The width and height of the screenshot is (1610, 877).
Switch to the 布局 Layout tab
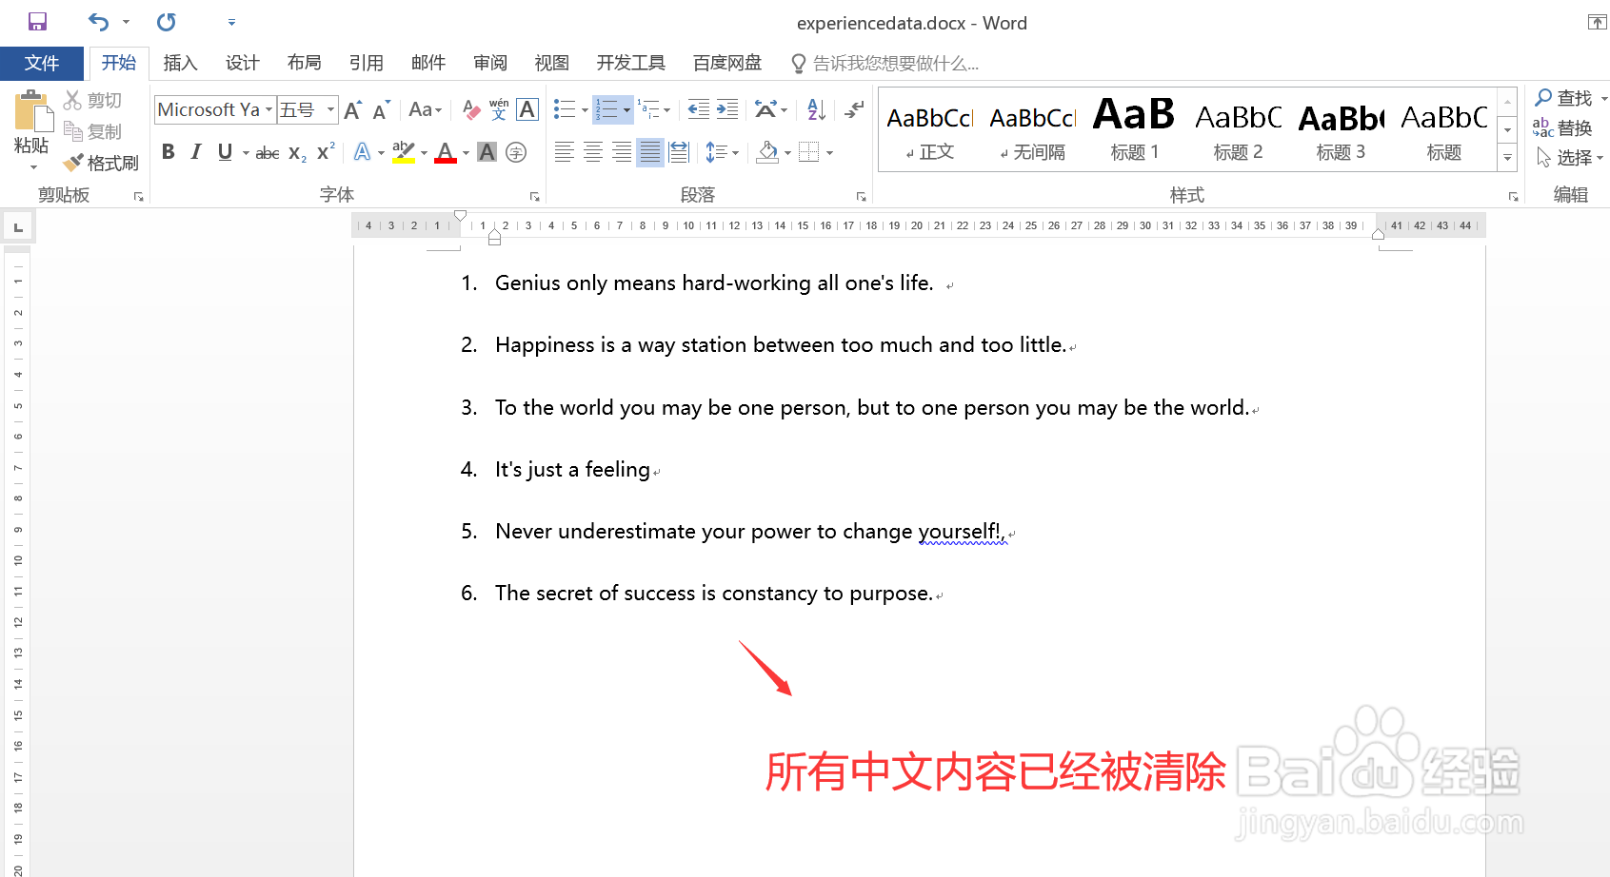304,63
